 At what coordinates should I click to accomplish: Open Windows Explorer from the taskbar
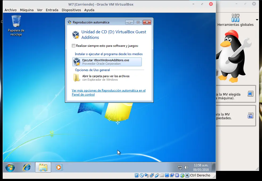point(43,167)
